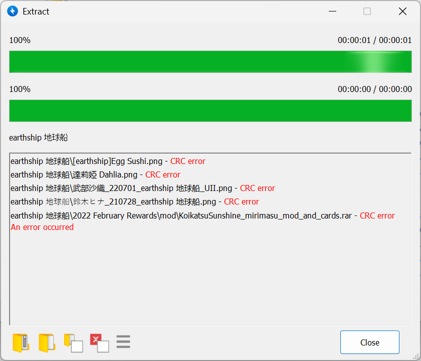
Task: Close the Extract window with X
Action: click(x=402, y=11)
